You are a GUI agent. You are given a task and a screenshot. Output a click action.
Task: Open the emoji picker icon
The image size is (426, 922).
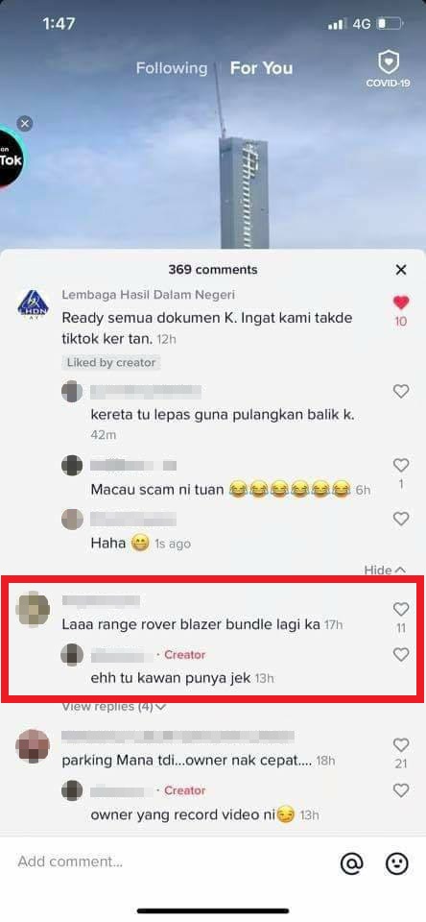click(397, 862)
